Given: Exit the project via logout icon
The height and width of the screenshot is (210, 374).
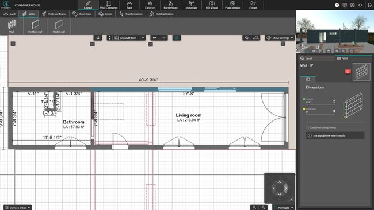Looking at the screenshot, I should 370,5.
